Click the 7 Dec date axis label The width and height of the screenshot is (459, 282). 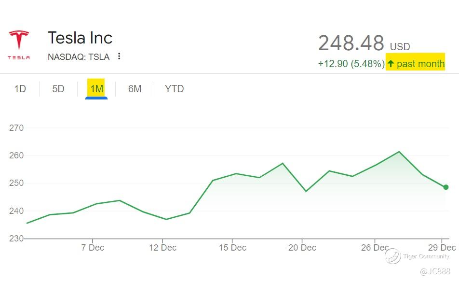click(93, 248)
